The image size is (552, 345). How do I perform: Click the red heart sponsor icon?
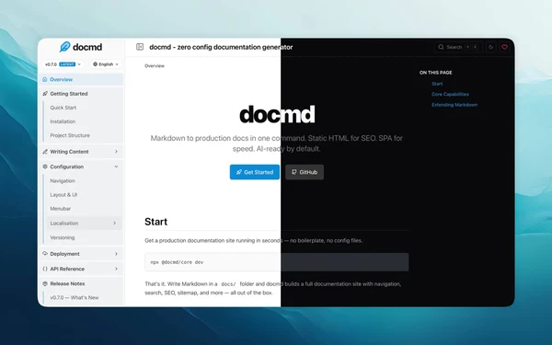tap(504, 47)
